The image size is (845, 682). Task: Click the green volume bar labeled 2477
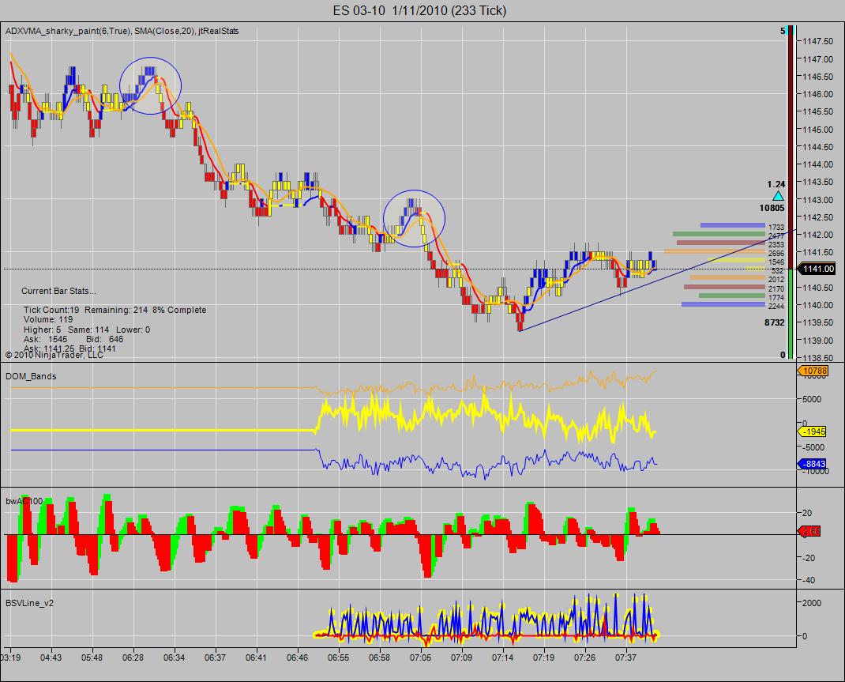click(x=719, y=234)
